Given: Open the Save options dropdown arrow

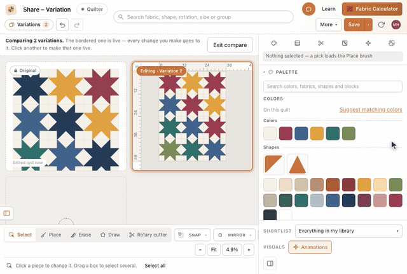Looking at the screenshot, I should (x=368, y=25).
